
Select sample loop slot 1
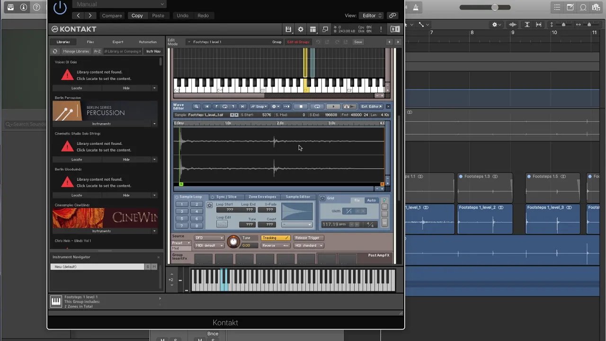pyautogui.click(x=182, y=205)
